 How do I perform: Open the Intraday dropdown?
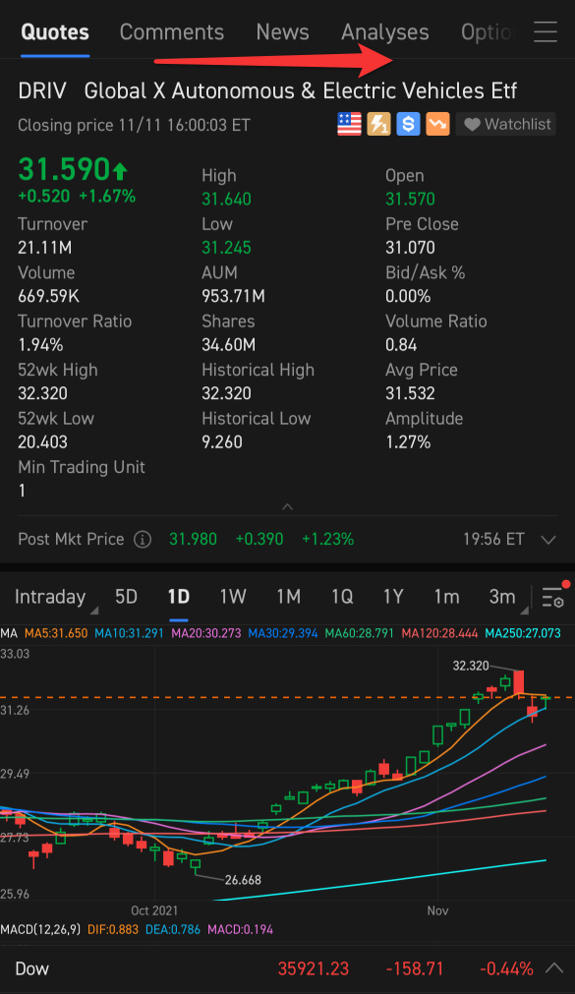[x=56, y=597]
